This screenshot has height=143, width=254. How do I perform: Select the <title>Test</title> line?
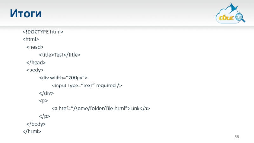tap(60, 55)
